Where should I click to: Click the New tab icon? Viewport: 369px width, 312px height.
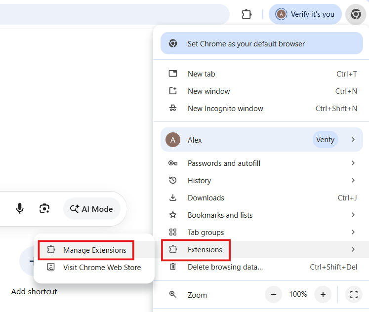point(173,74)
